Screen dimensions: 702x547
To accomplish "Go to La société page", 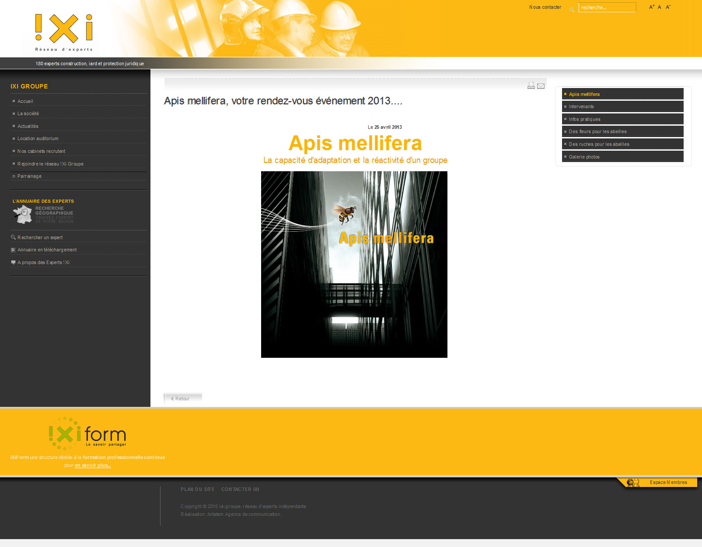I will pos(28,113).
